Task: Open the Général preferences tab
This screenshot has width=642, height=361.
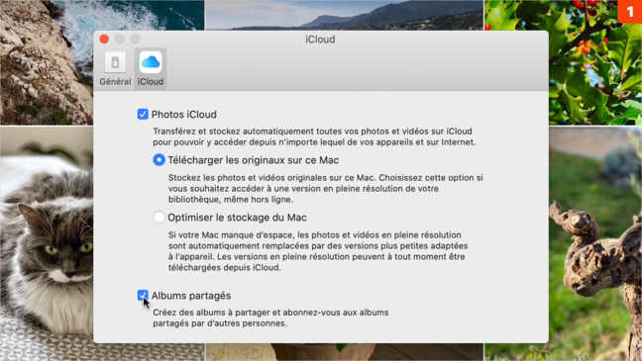Action: pos(115,68)
